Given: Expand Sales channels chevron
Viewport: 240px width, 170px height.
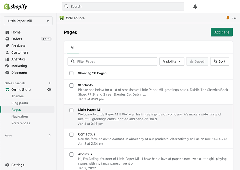Looking at the screenshot, I should pyautogui.click(x=50, y=83).
